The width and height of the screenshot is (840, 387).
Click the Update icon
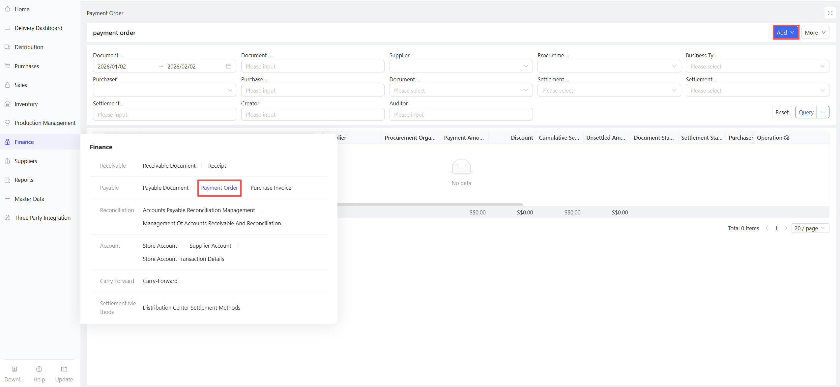(64, 369)
